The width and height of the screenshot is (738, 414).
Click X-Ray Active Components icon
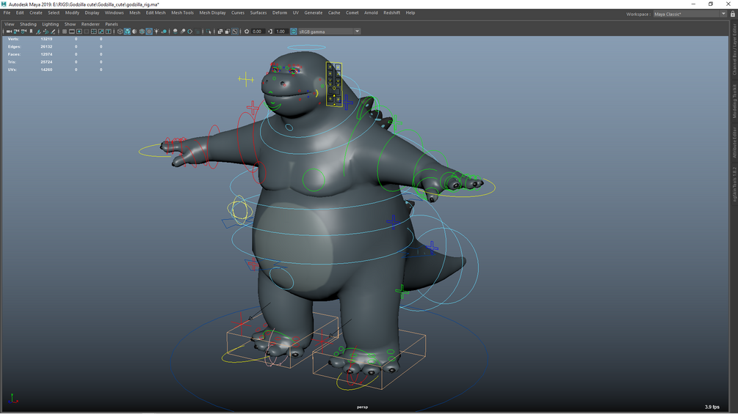228,32
